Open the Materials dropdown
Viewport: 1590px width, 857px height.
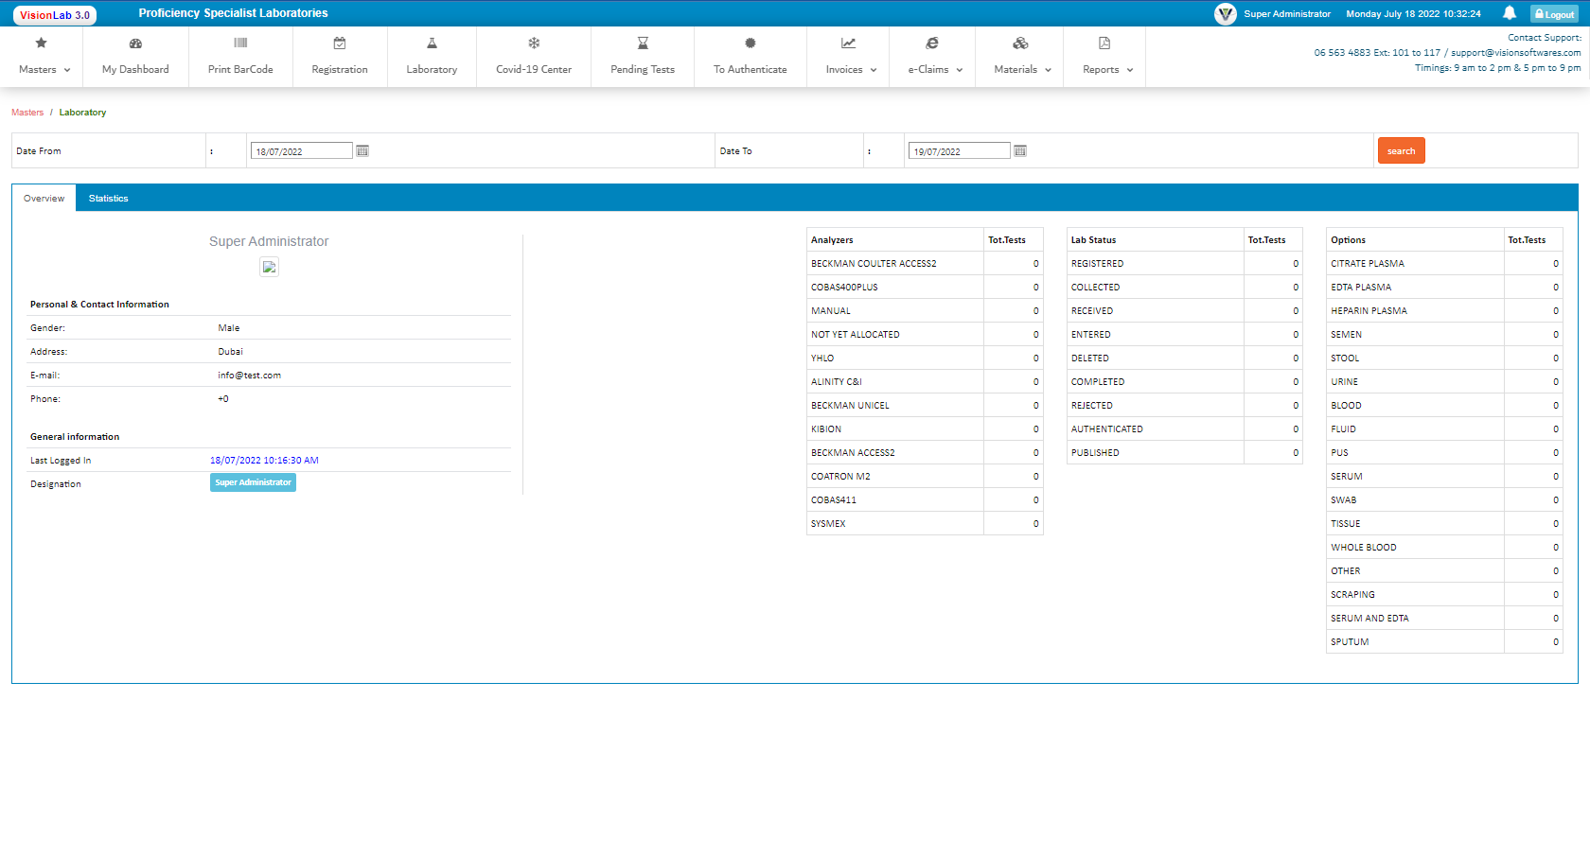[1020, 68]
